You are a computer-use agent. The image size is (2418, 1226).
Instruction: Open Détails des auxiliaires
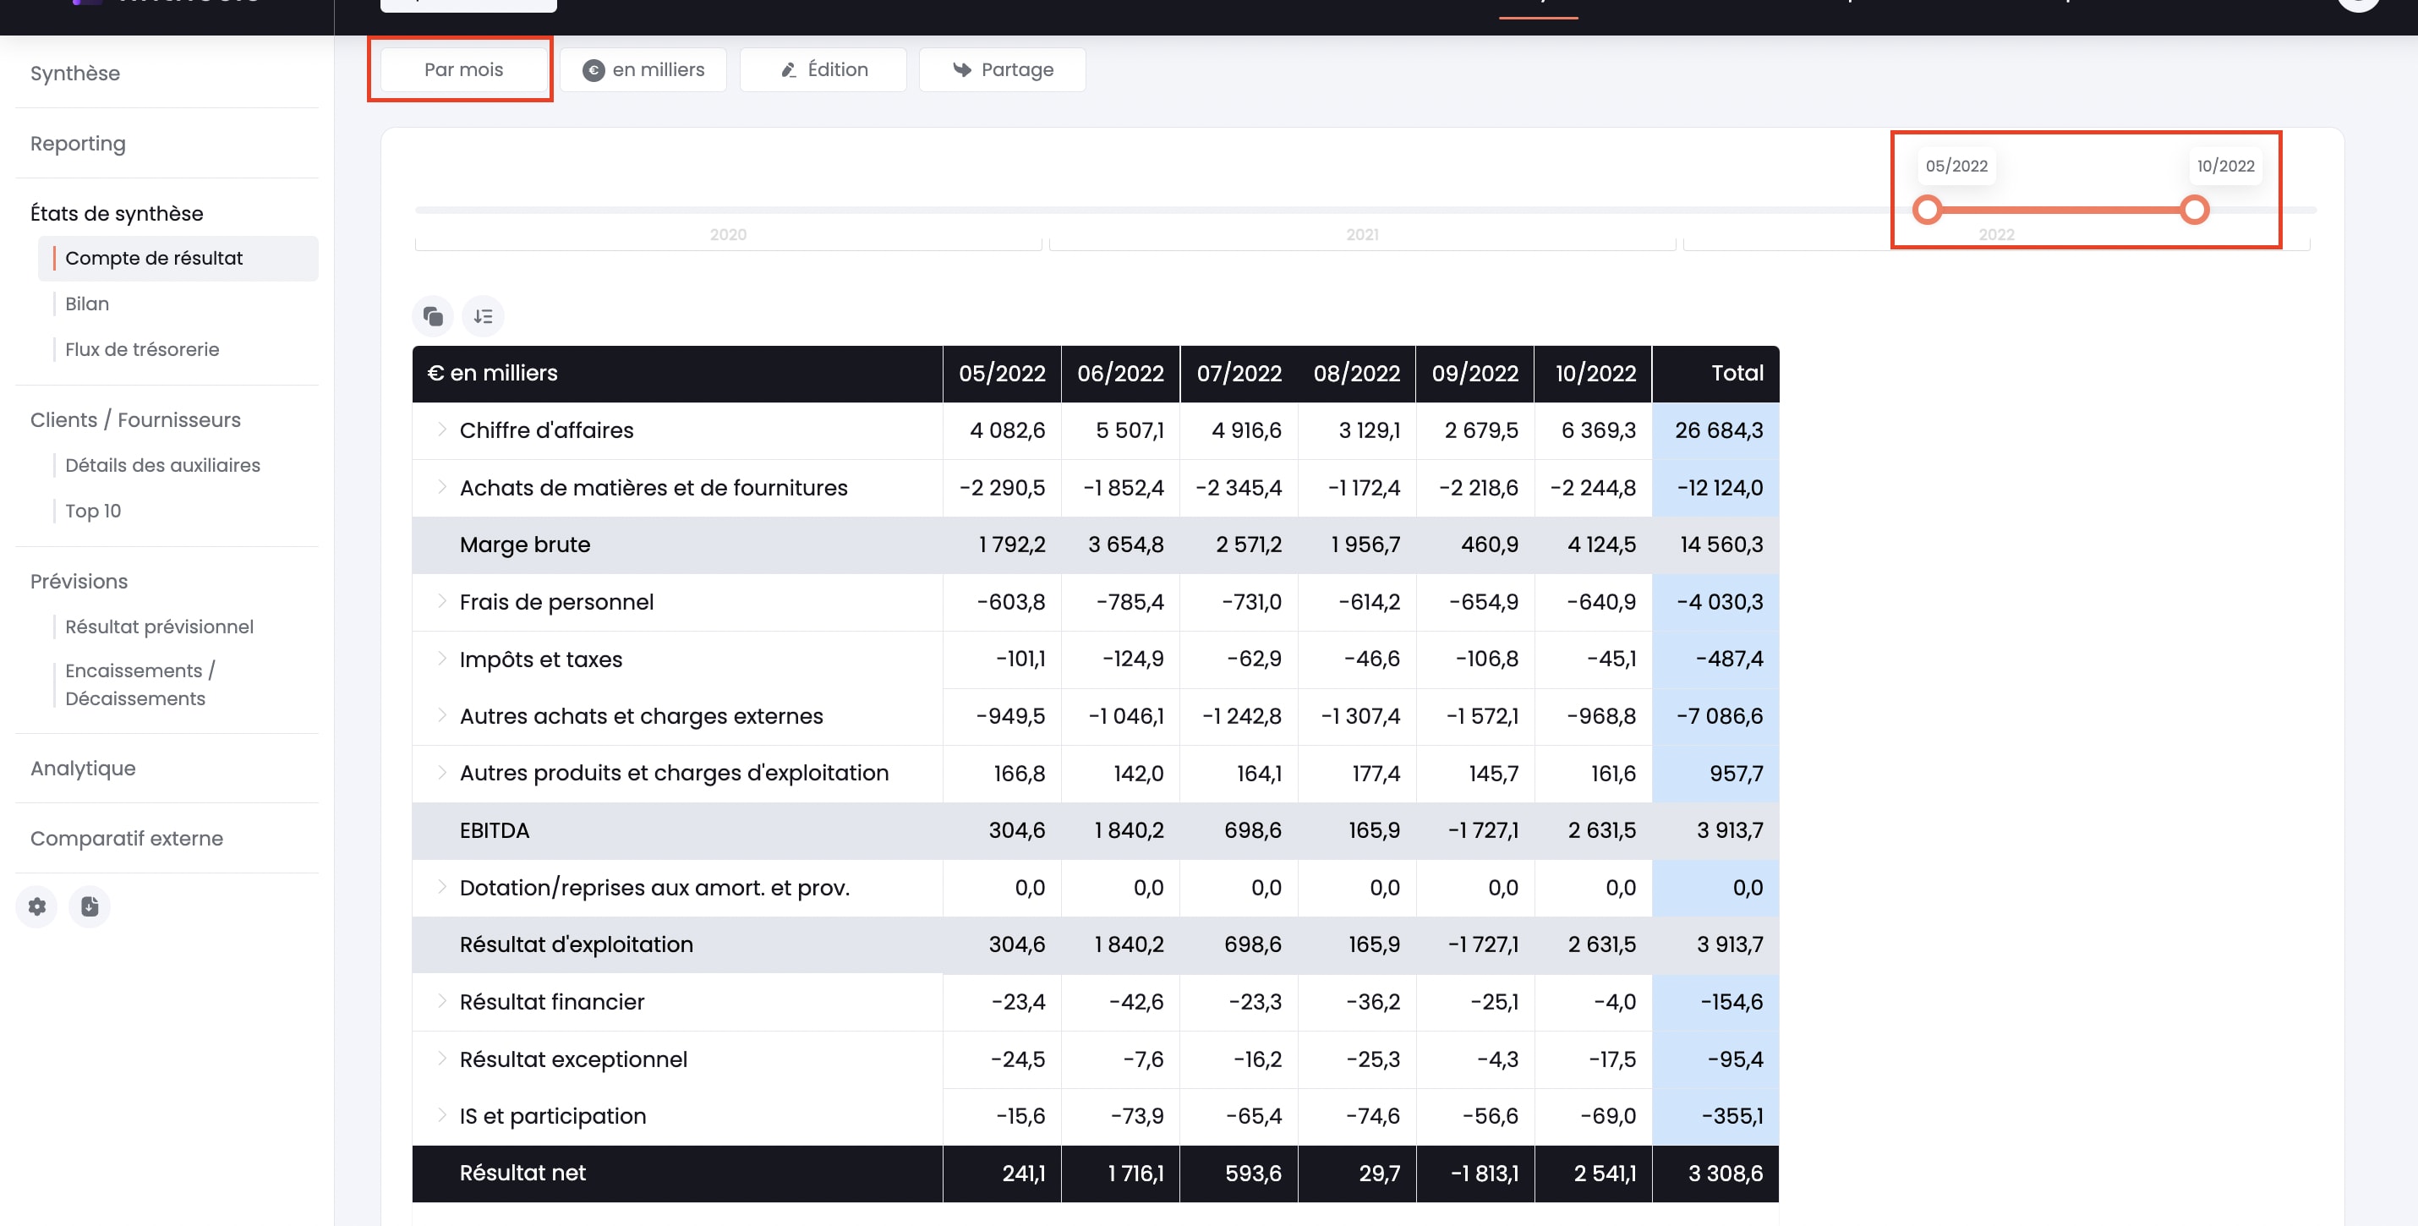coord(162,466)
